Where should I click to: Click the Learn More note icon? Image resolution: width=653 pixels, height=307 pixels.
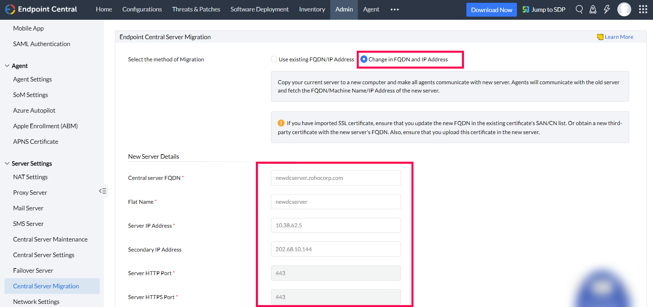[600, 37]
